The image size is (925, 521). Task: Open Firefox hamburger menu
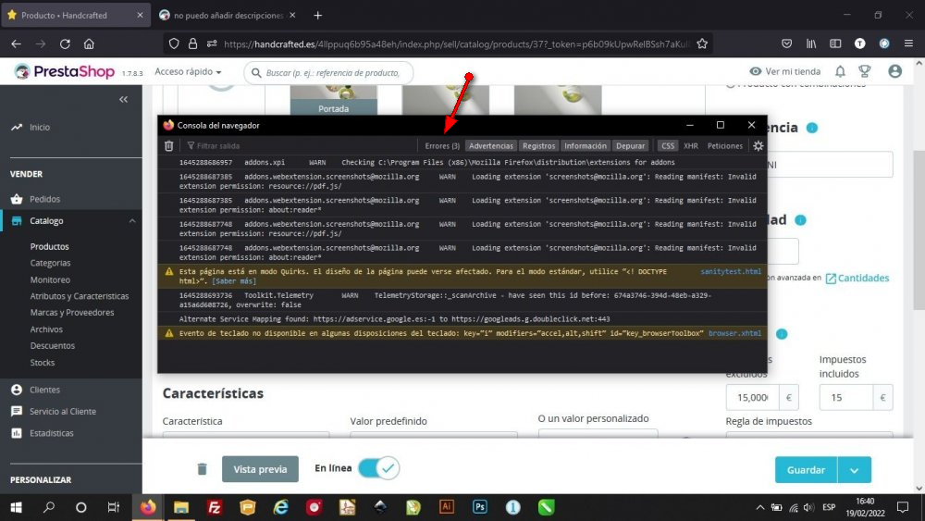click(908, 43)
